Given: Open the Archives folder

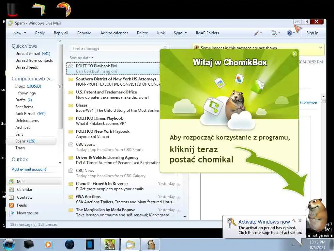Looking at the screenshot, I should (x=23, y=127).
